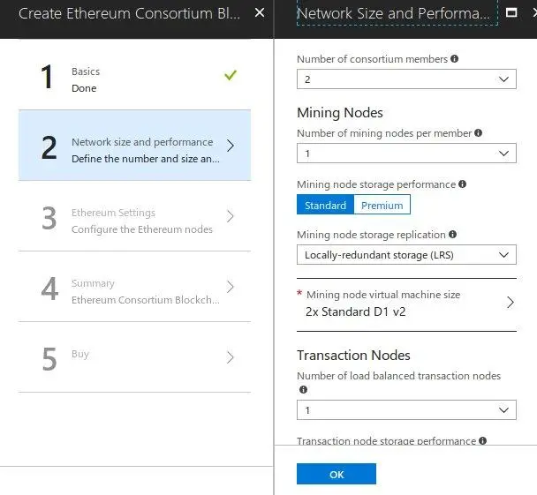
Task: Open mining nodes per member dropdown
Action: [406, 154]
